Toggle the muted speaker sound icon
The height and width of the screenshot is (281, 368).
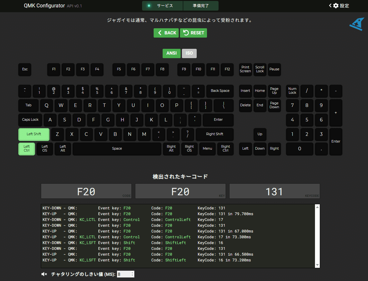(44, 274)
